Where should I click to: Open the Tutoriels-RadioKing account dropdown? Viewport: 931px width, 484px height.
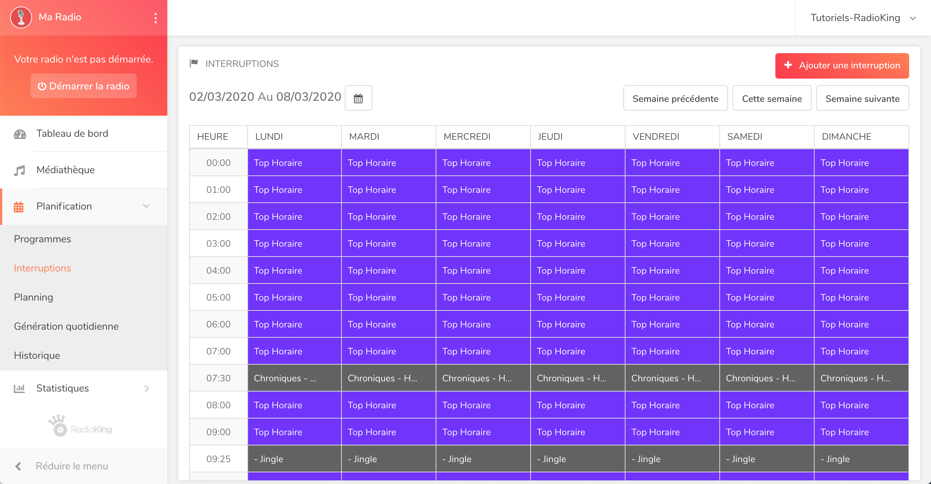pyautogui.click(x=863, y=18)
